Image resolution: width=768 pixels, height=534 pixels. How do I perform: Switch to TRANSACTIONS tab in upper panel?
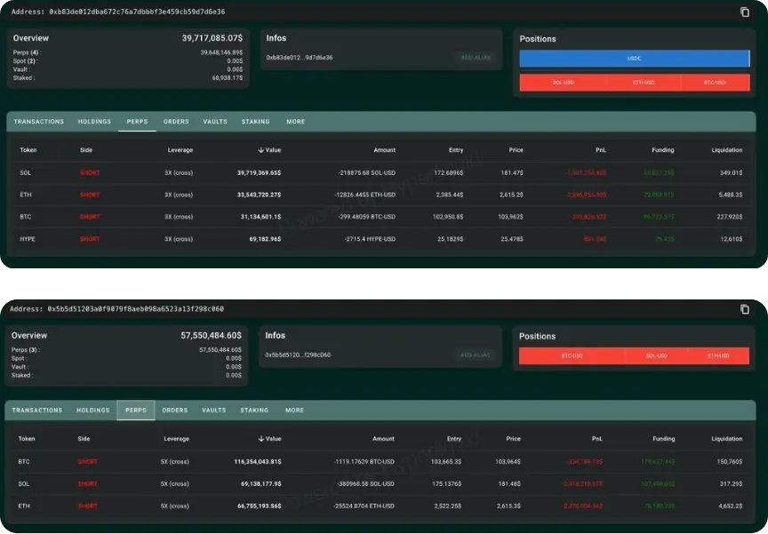click(x=39, y=122)
